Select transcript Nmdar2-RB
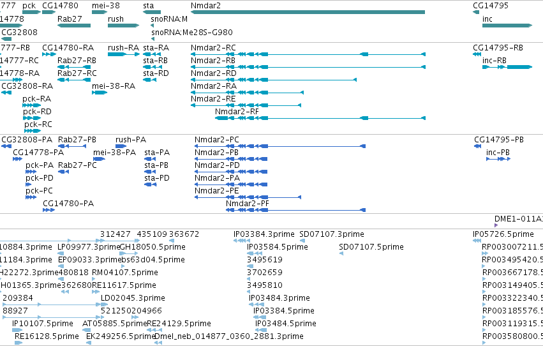Image resolution: width=543 pixels, height=346 pixels. click(213, 61)
